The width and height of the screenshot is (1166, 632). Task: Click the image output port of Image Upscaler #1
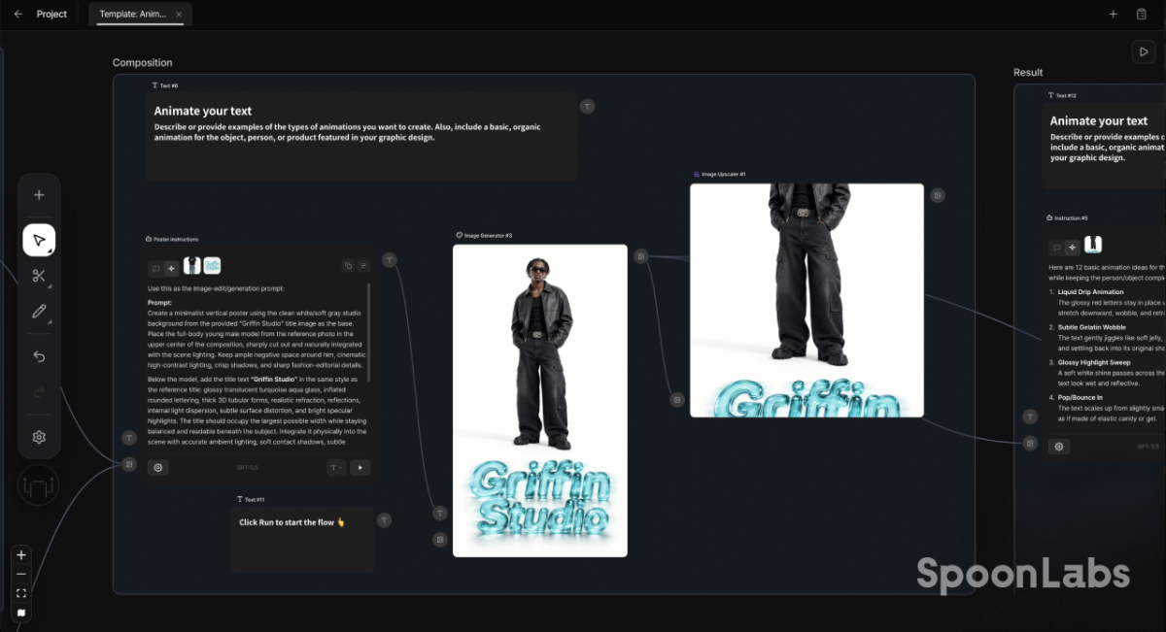938,195
